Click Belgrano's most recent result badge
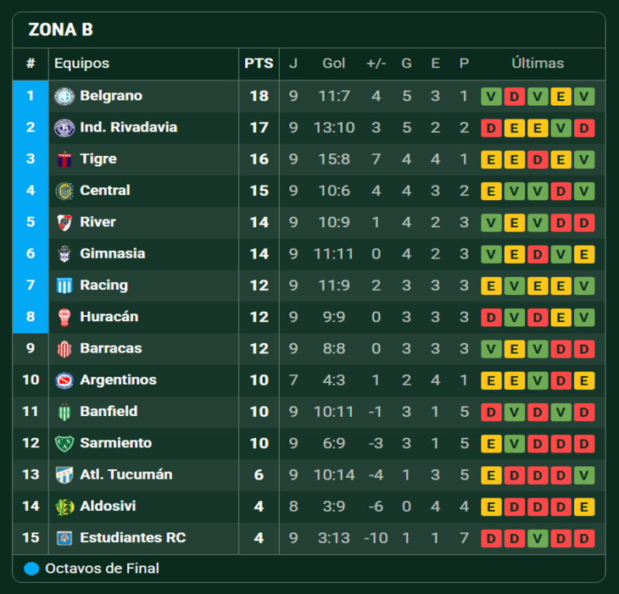 (583, 97)
